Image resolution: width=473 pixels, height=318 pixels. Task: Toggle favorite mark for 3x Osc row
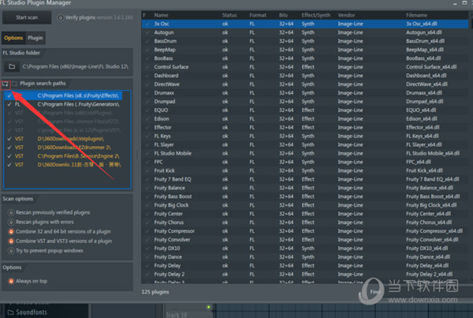click(147, 24)
